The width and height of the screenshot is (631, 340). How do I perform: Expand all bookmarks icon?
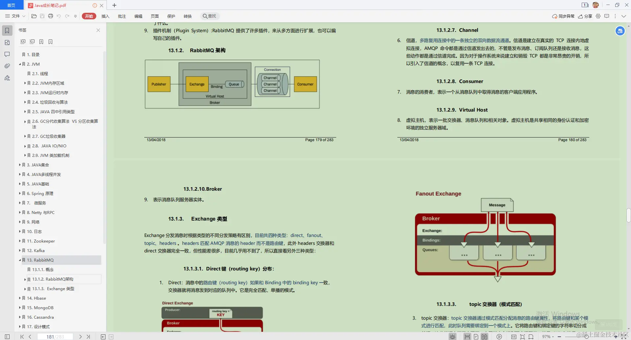click(x=23, y=42)
